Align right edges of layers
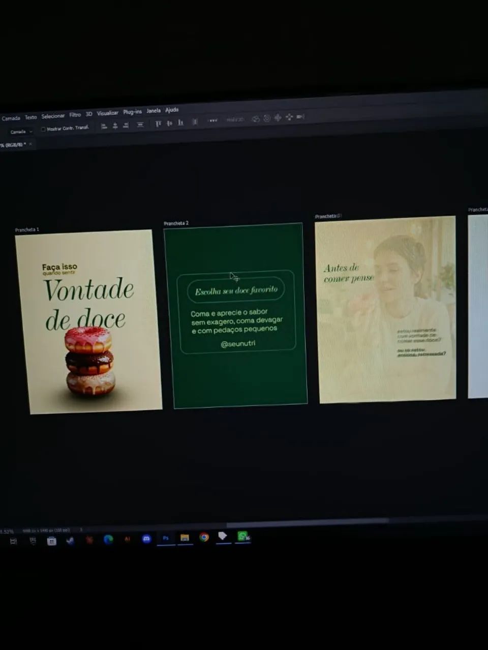488x650 pixels. click(126, 125)
